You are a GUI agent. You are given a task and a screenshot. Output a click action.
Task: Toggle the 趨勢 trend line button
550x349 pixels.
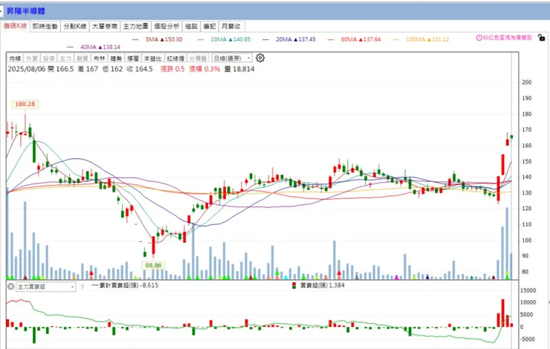point(116,58)
